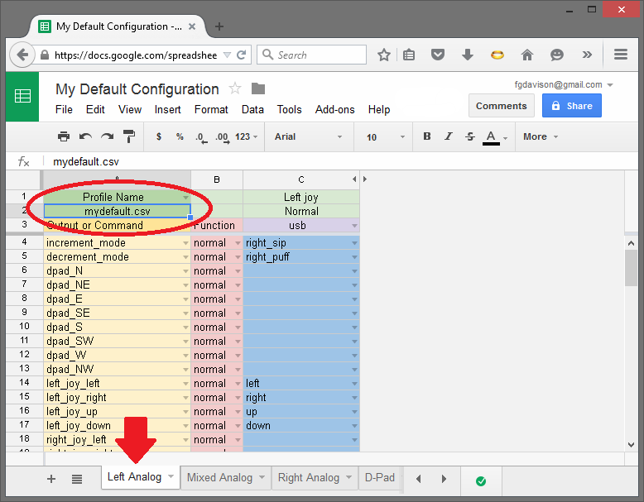This screenshot has width=644, height=502.
Task: Open dropdown for increment_mode cell
Action: (185, 243)
